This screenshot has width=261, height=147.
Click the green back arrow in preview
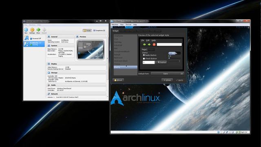point(144,45)
